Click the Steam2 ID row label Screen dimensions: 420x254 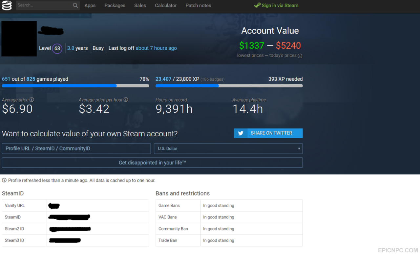click(x=14, y=229)
